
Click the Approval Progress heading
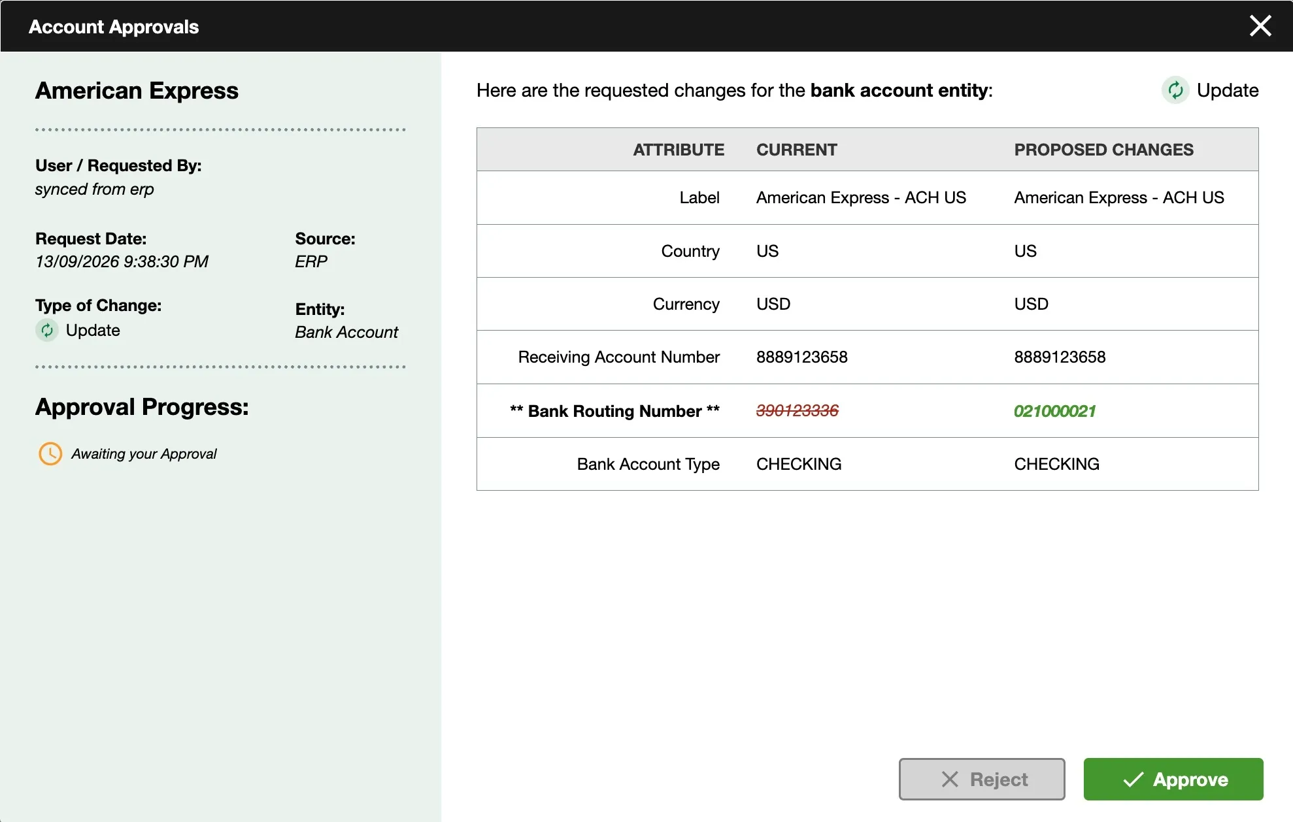click(142, 406)
